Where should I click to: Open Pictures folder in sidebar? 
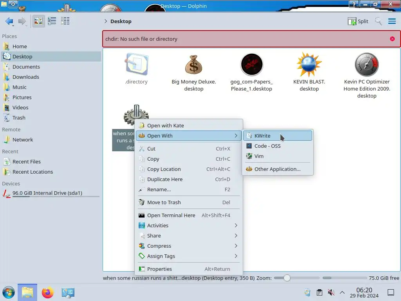[x=51, y=98]
